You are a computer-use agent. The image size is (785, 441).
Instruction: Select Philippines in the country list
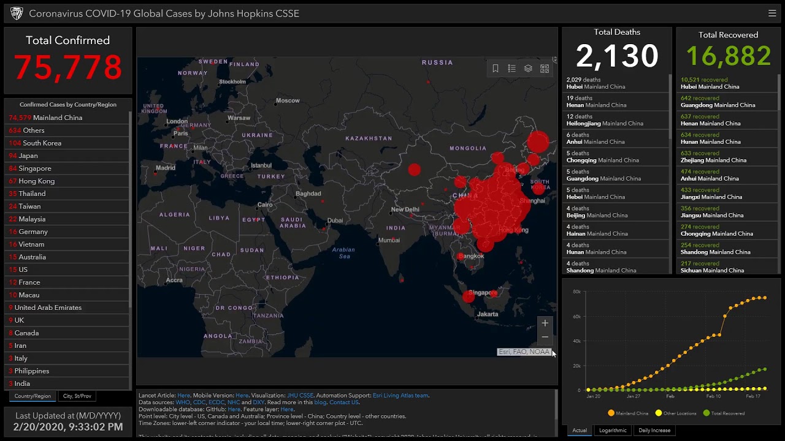coord(67,371)
